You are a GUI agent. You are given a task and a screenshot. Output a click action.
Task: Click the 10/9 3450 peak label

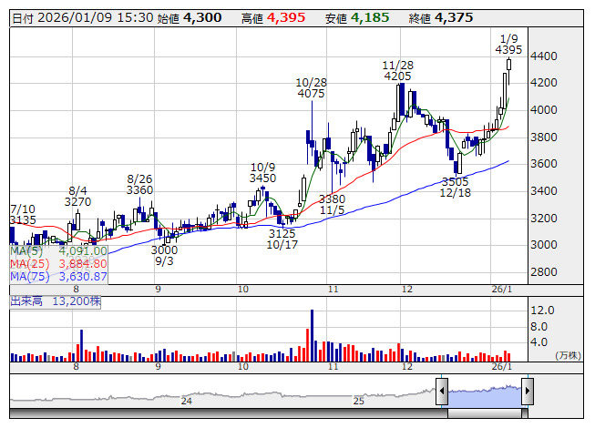[x=263, y=172]
